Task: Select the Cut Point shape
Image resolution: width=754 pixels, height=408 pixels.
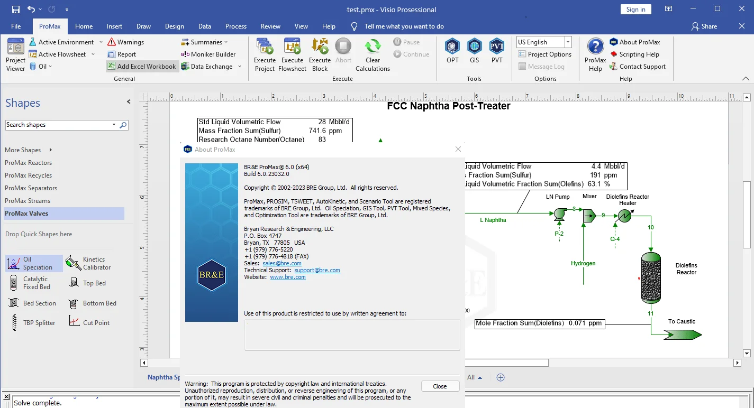Action: 89,323
